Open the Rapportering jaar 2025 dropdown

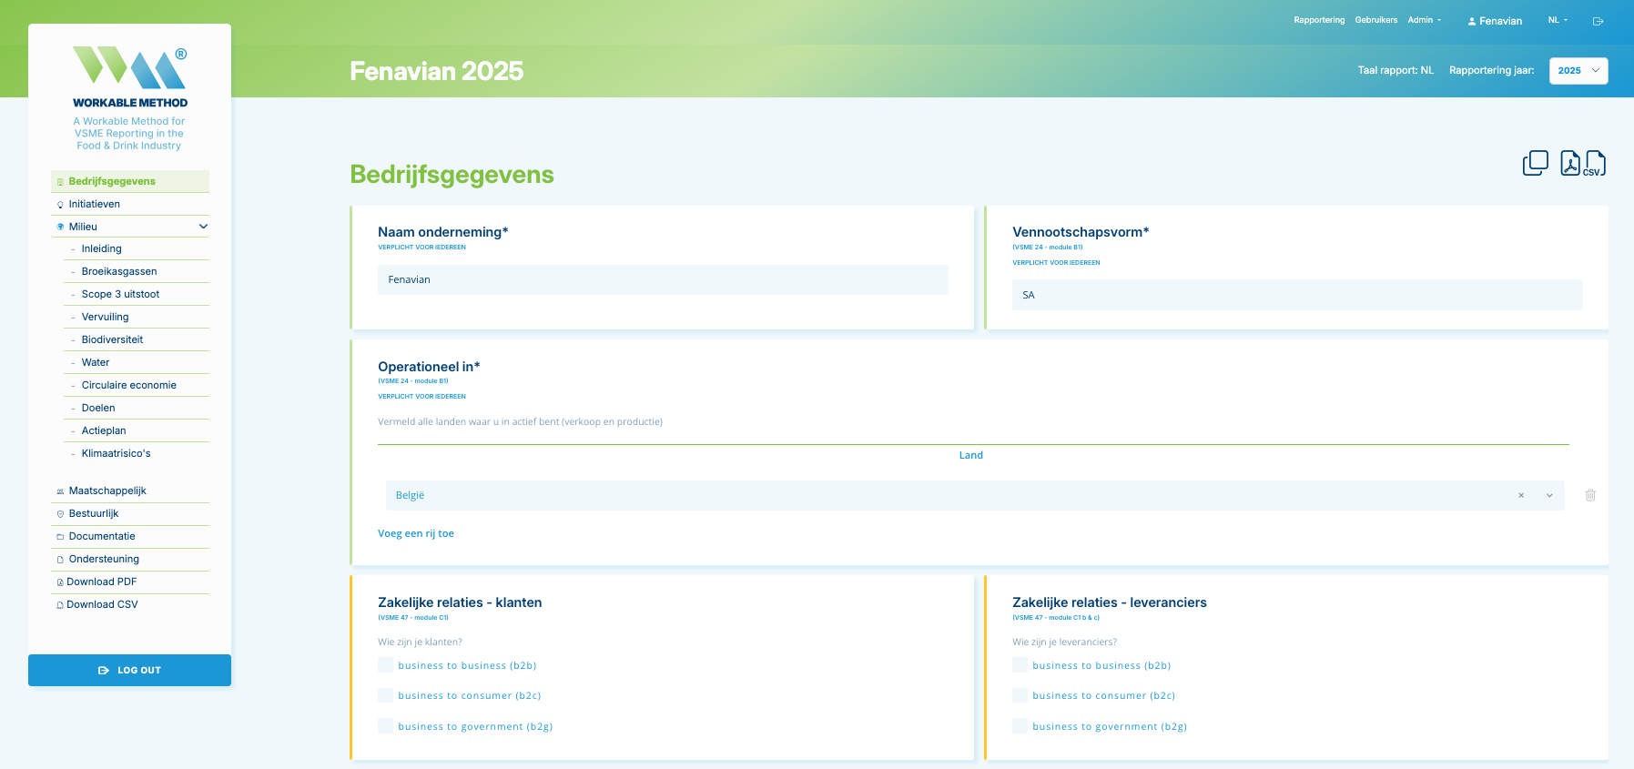point(1578,70)
